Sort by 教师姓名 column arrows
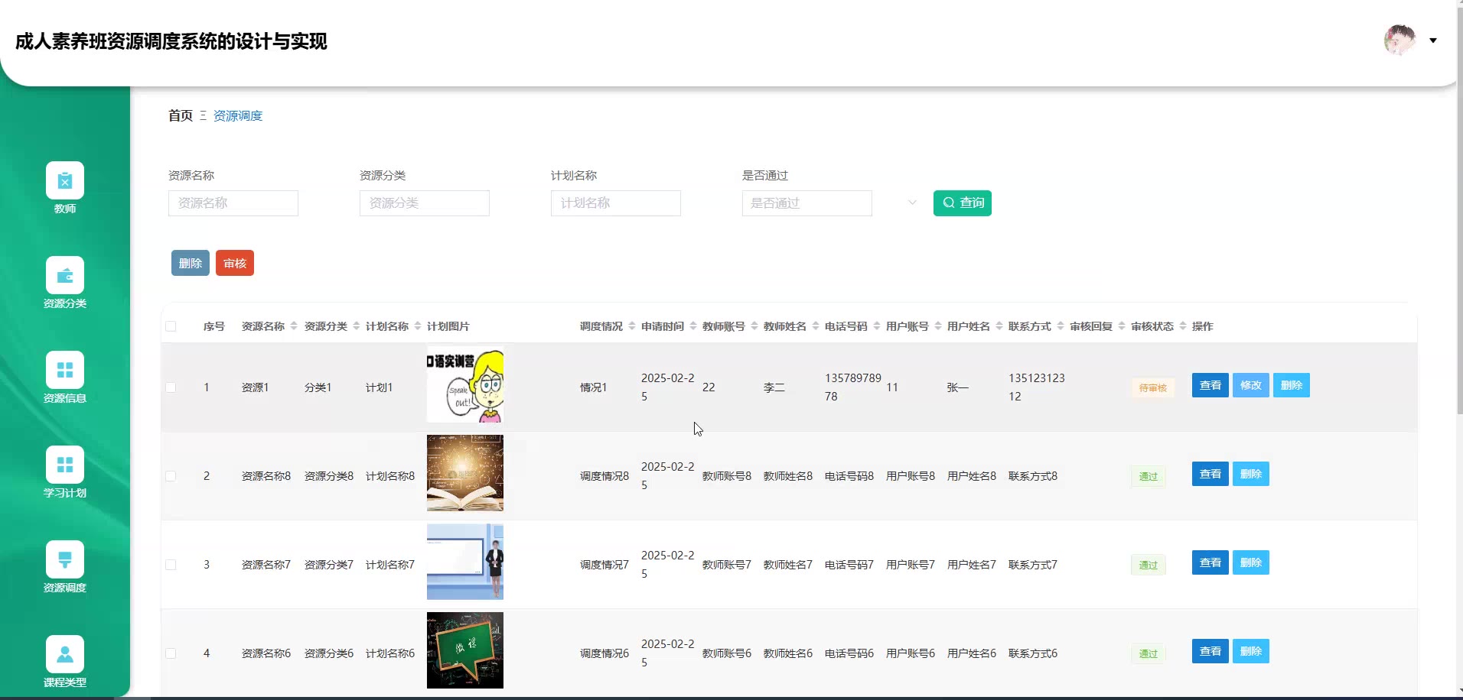The height and width of the screenshot is (700, 1463). coord(816,326)
